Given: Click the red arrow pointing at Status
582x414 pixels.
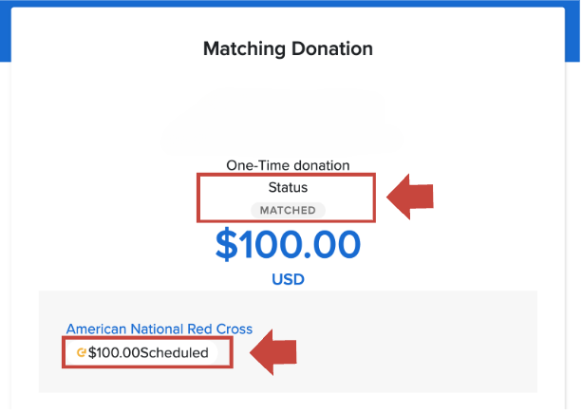Looking at the screenshot, I should [x=408, y=197].
